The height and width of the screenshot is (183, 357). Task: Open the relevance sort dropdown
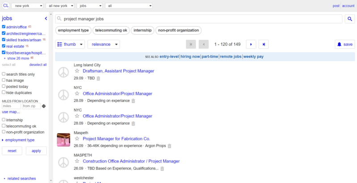tap(104, 44)
